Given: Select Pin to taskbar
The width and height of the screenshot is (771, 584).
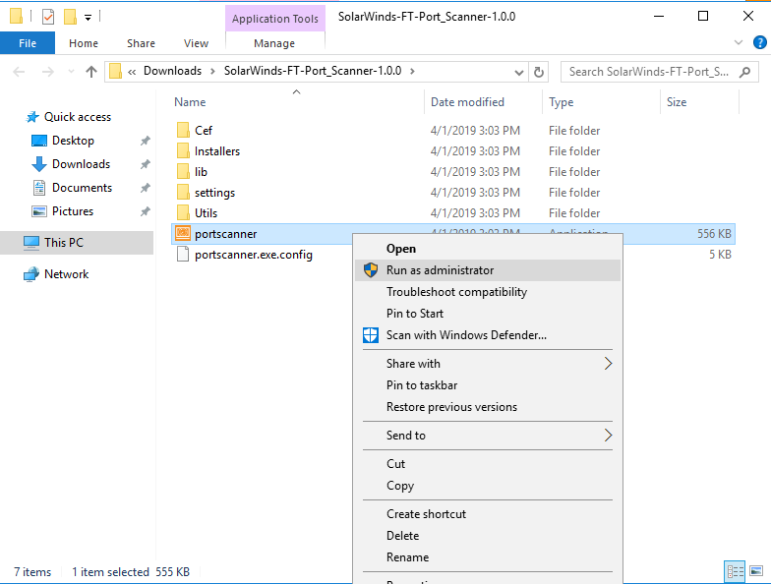Looking at the screenshot, I should 488,385.
